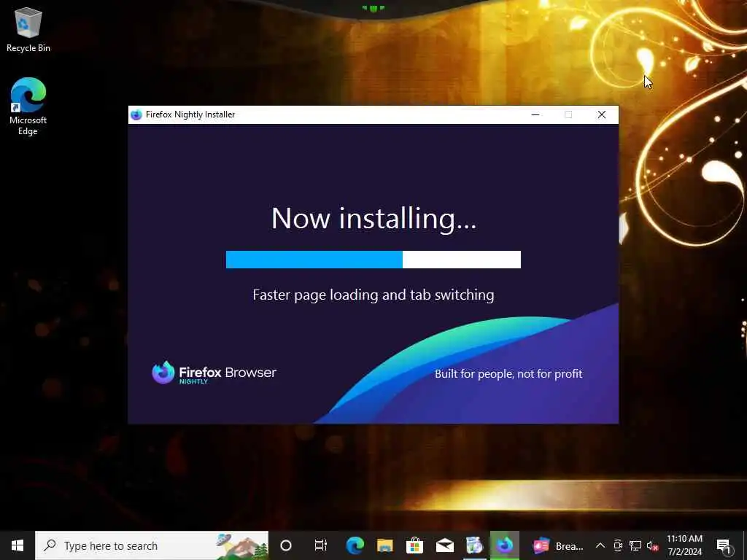
Task: Select the Microsoft Edge desktop shortcut
Action: click(28, 106)
